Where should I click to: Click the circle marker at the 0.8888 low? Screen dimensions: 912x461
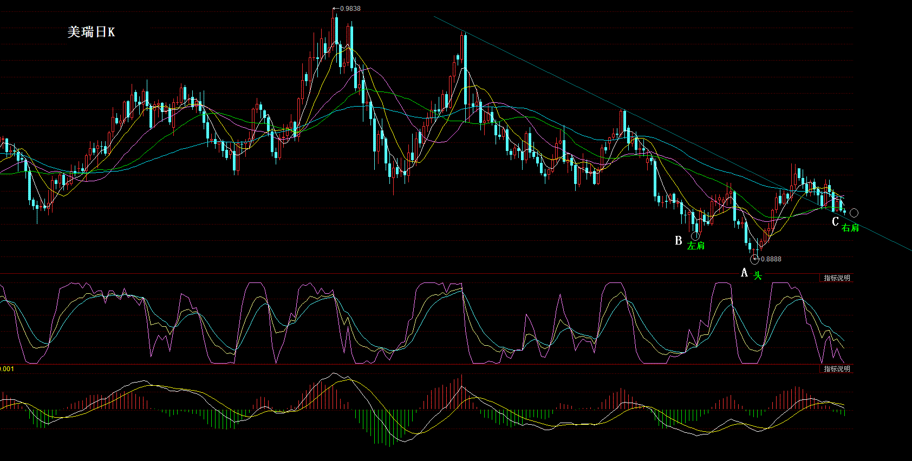tap(755, 259)
